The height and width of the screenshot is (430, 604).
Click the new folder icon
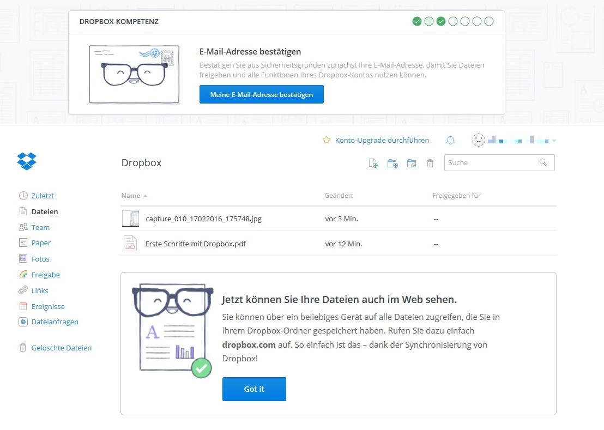392,163
